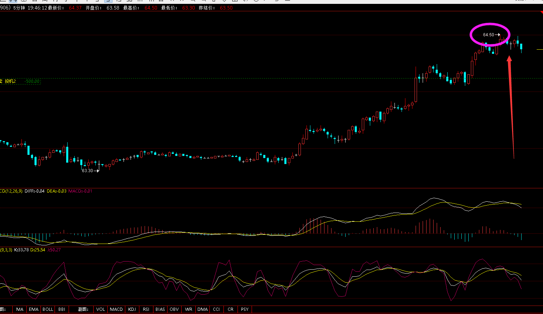Show VOL in the sub chart
Viewport: 543px width, 314px height.
pos(101,309)
